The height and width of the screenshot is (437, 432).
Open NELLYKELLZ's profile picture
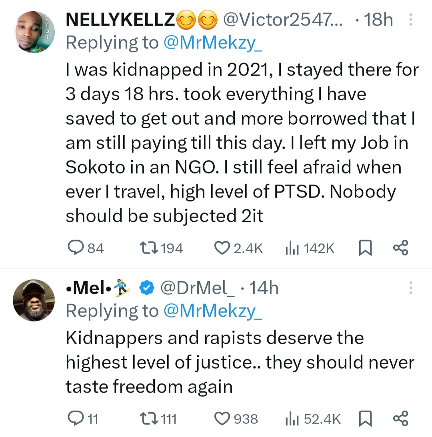pyautogui.click(x=34, y=32)
